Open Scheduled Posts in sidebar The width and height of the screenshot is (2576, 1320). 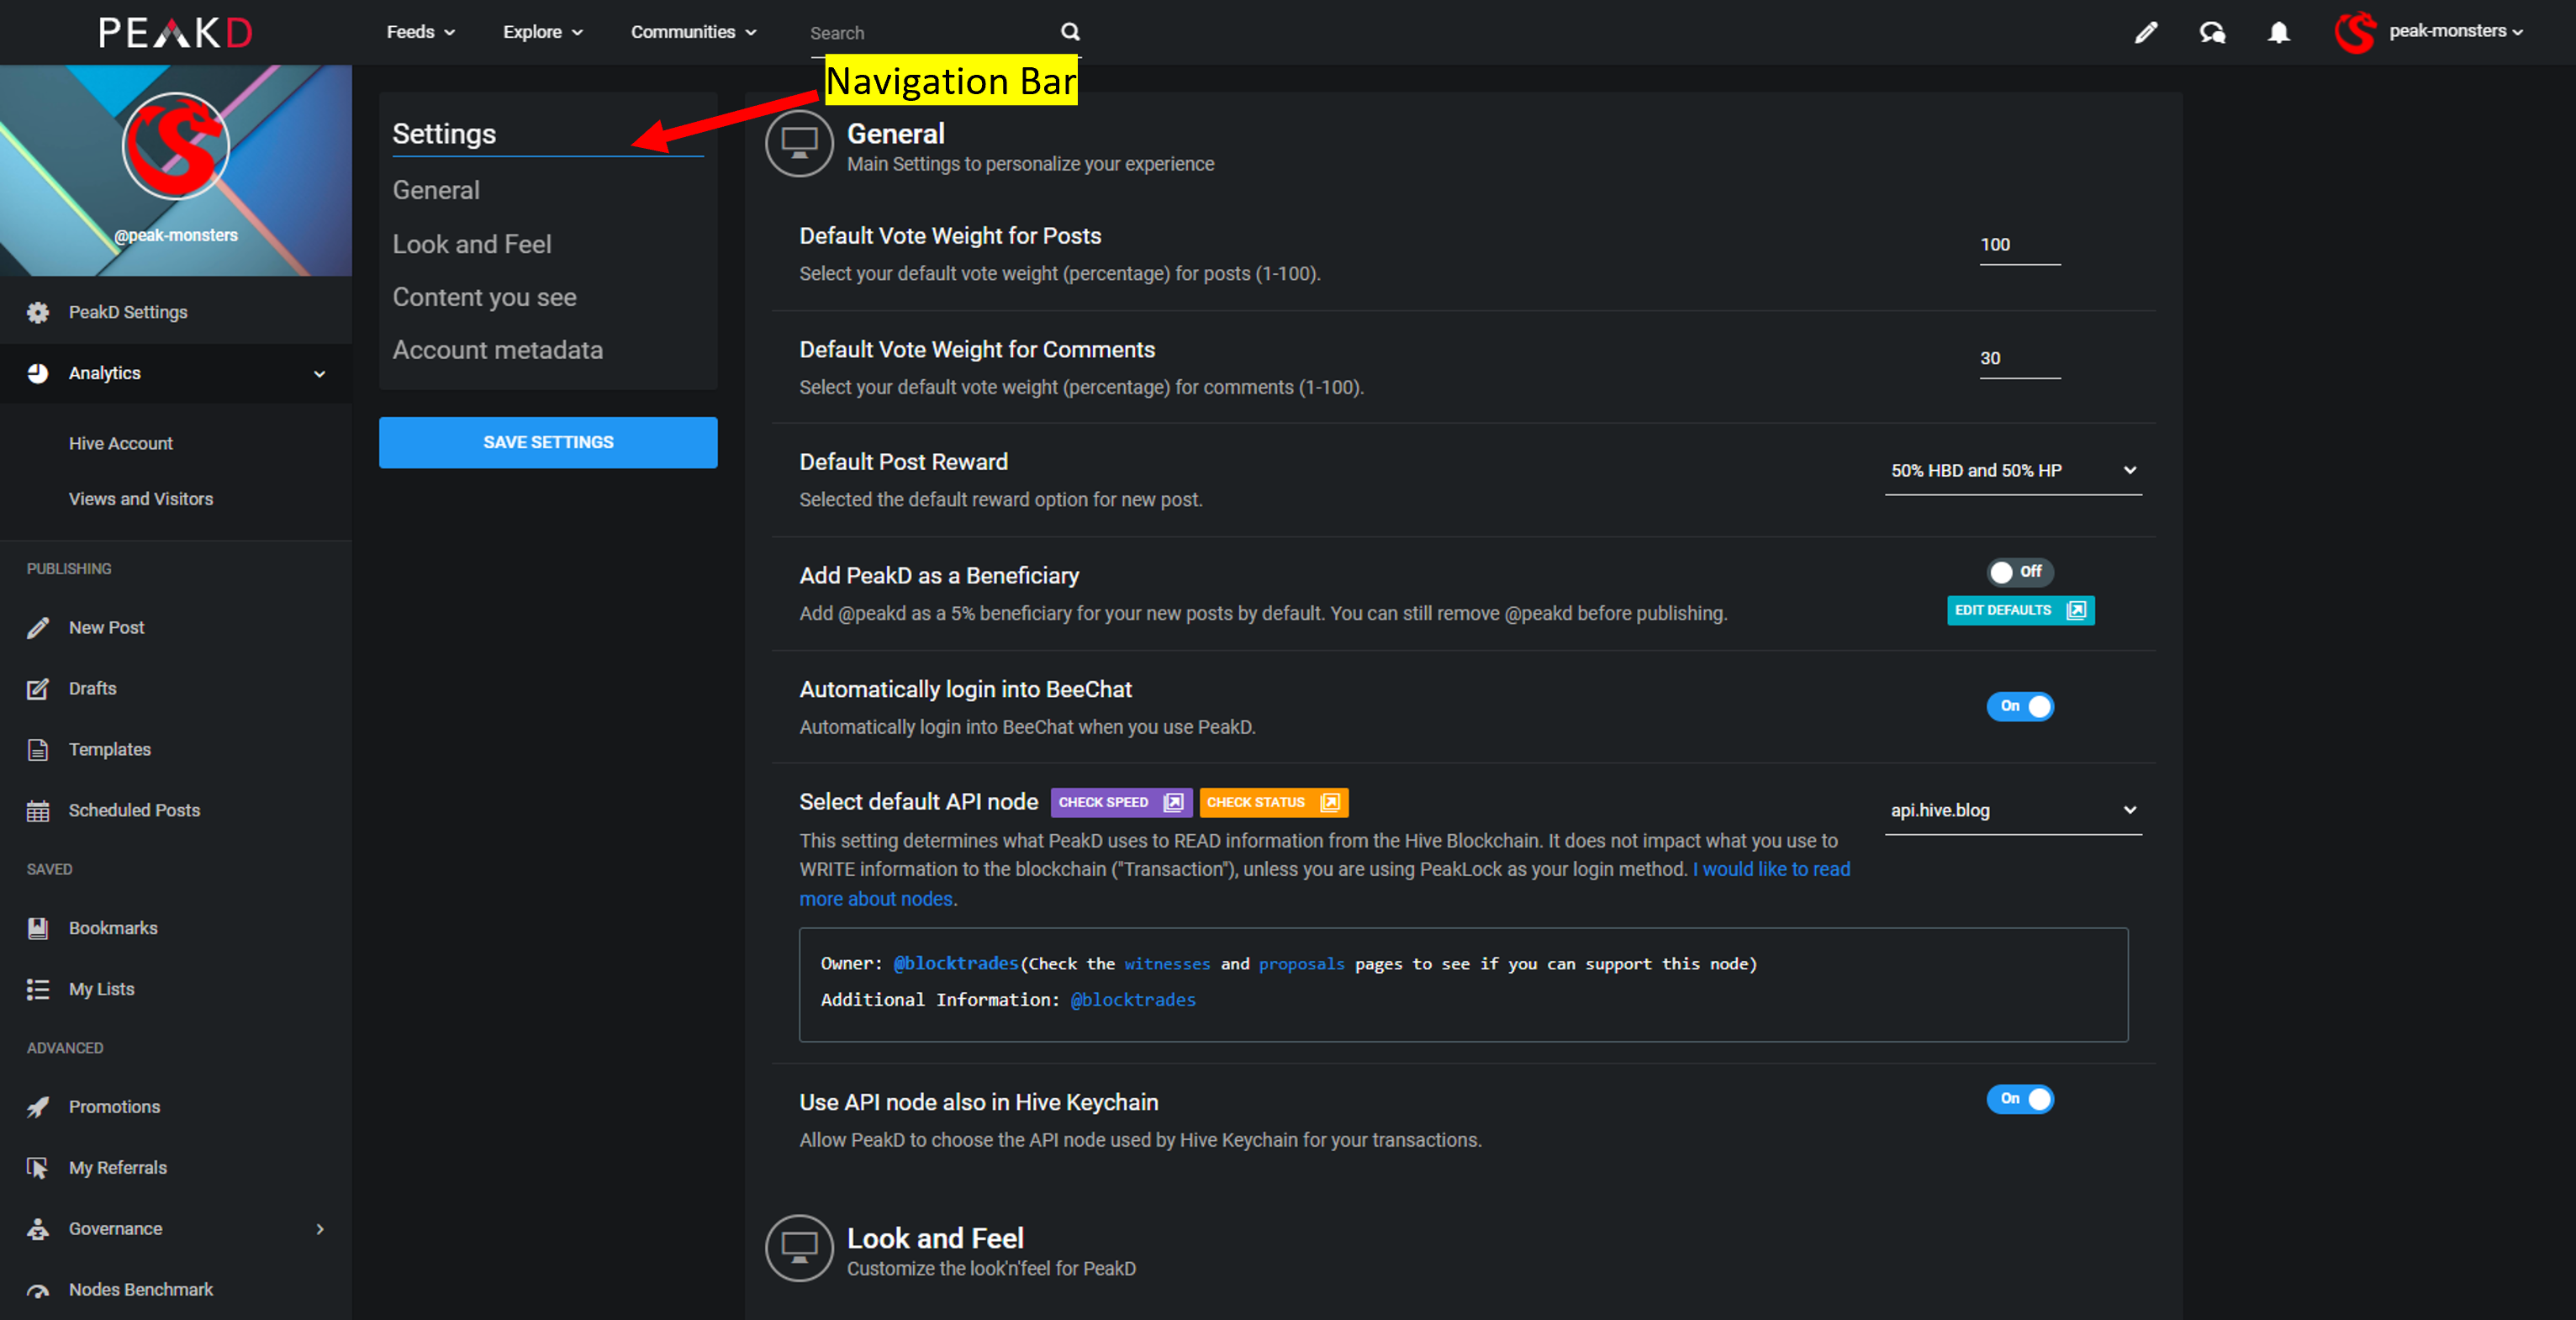176,811
